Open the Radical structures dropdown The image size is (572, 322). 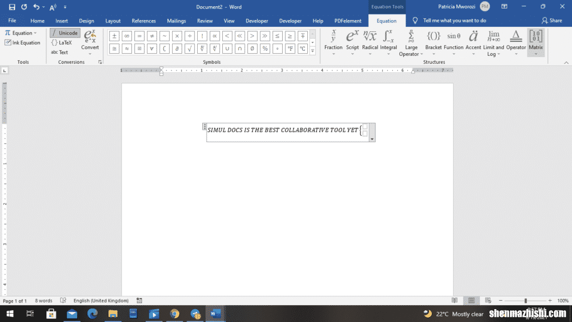pyautogui.click(x=370, y=42)
